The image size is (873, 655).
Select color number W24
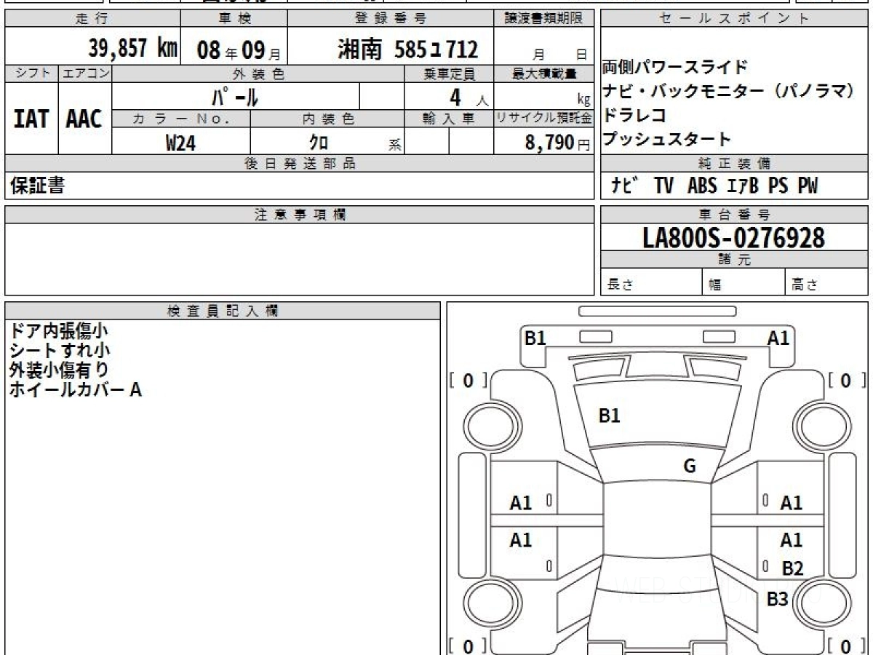point(180,143)
